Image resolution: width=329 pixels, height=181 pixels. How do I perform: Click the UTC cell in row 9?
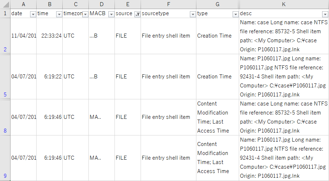pos(75,158)
